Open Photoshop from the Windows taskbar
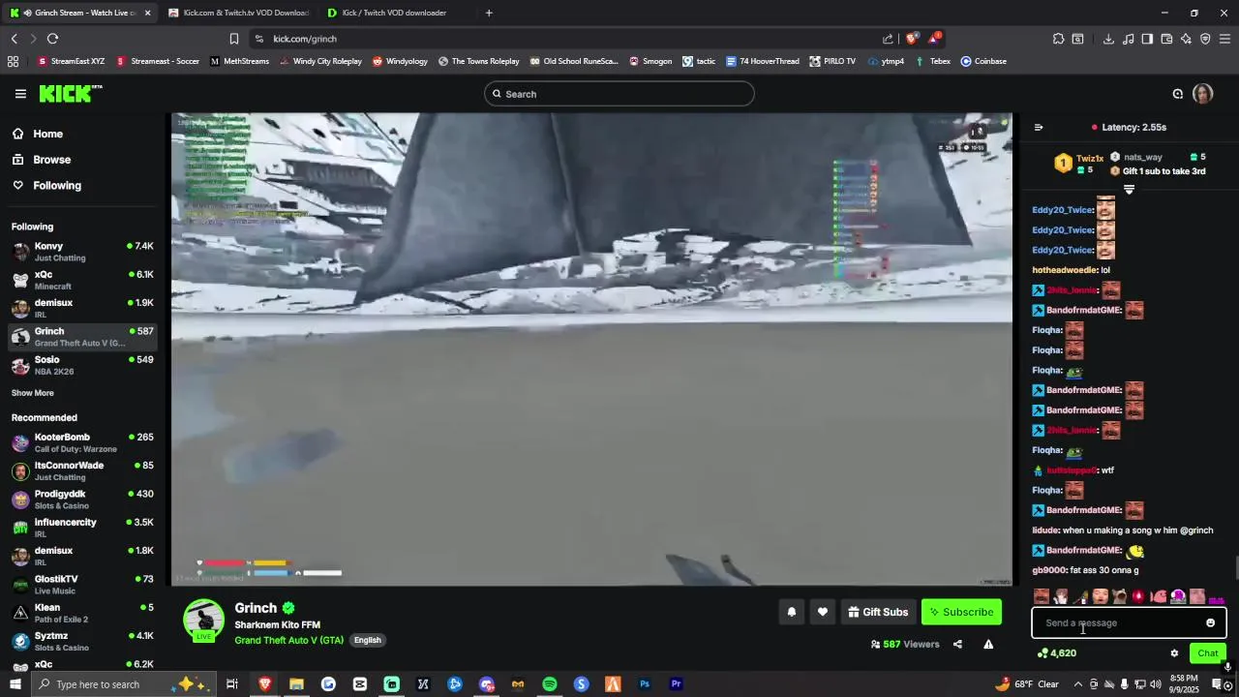Viewport: 1239px width, 697px height. (x=645, y=684)
